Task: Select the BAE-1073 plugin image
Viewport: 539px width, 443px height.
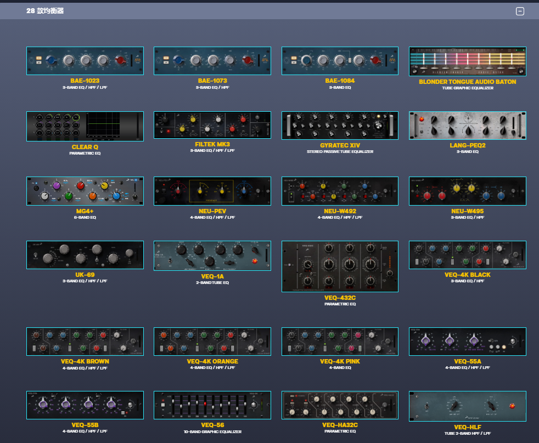Action: [212, 60]
